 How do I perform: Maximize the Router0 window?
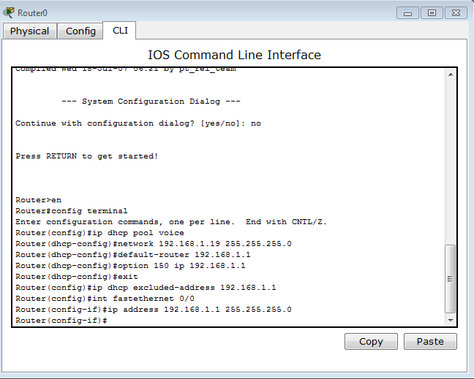point(432,13)
